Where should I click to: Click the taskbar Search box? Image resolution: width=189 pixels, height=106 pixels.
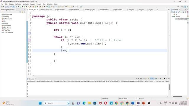(56, 103)
